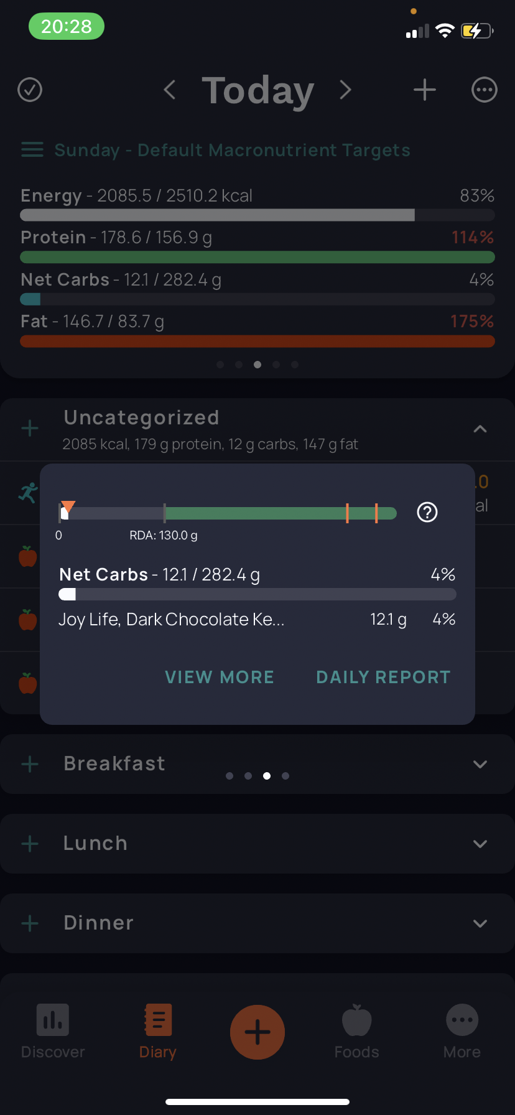The height and width of the screenshot is (1115, 515).
Task: Expand the Lunch section chevron
Action: [480, 844]
